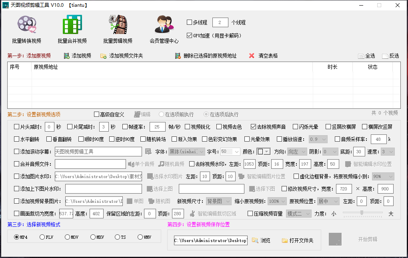Click 力度 compression strength slider
408x258 pixels.
tap(362, 213)
